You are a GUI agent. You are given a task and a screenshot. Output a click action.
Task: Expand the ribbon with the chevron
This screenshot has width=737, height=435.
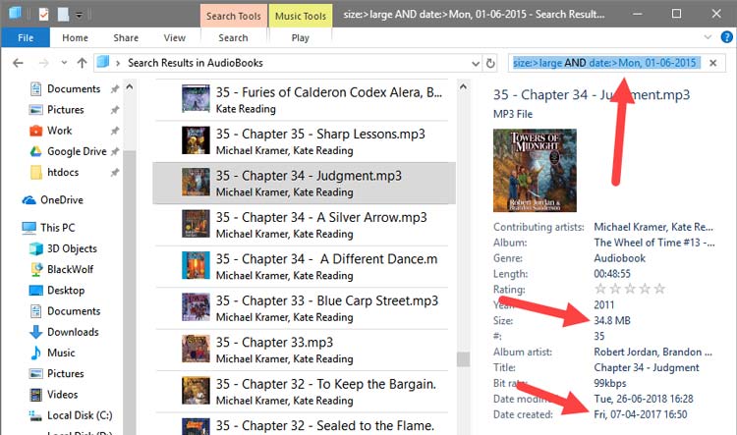coord(708,37)
